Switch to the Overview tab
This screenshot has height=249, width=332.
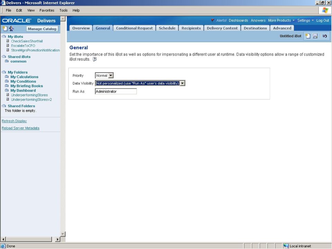(81, 28)
